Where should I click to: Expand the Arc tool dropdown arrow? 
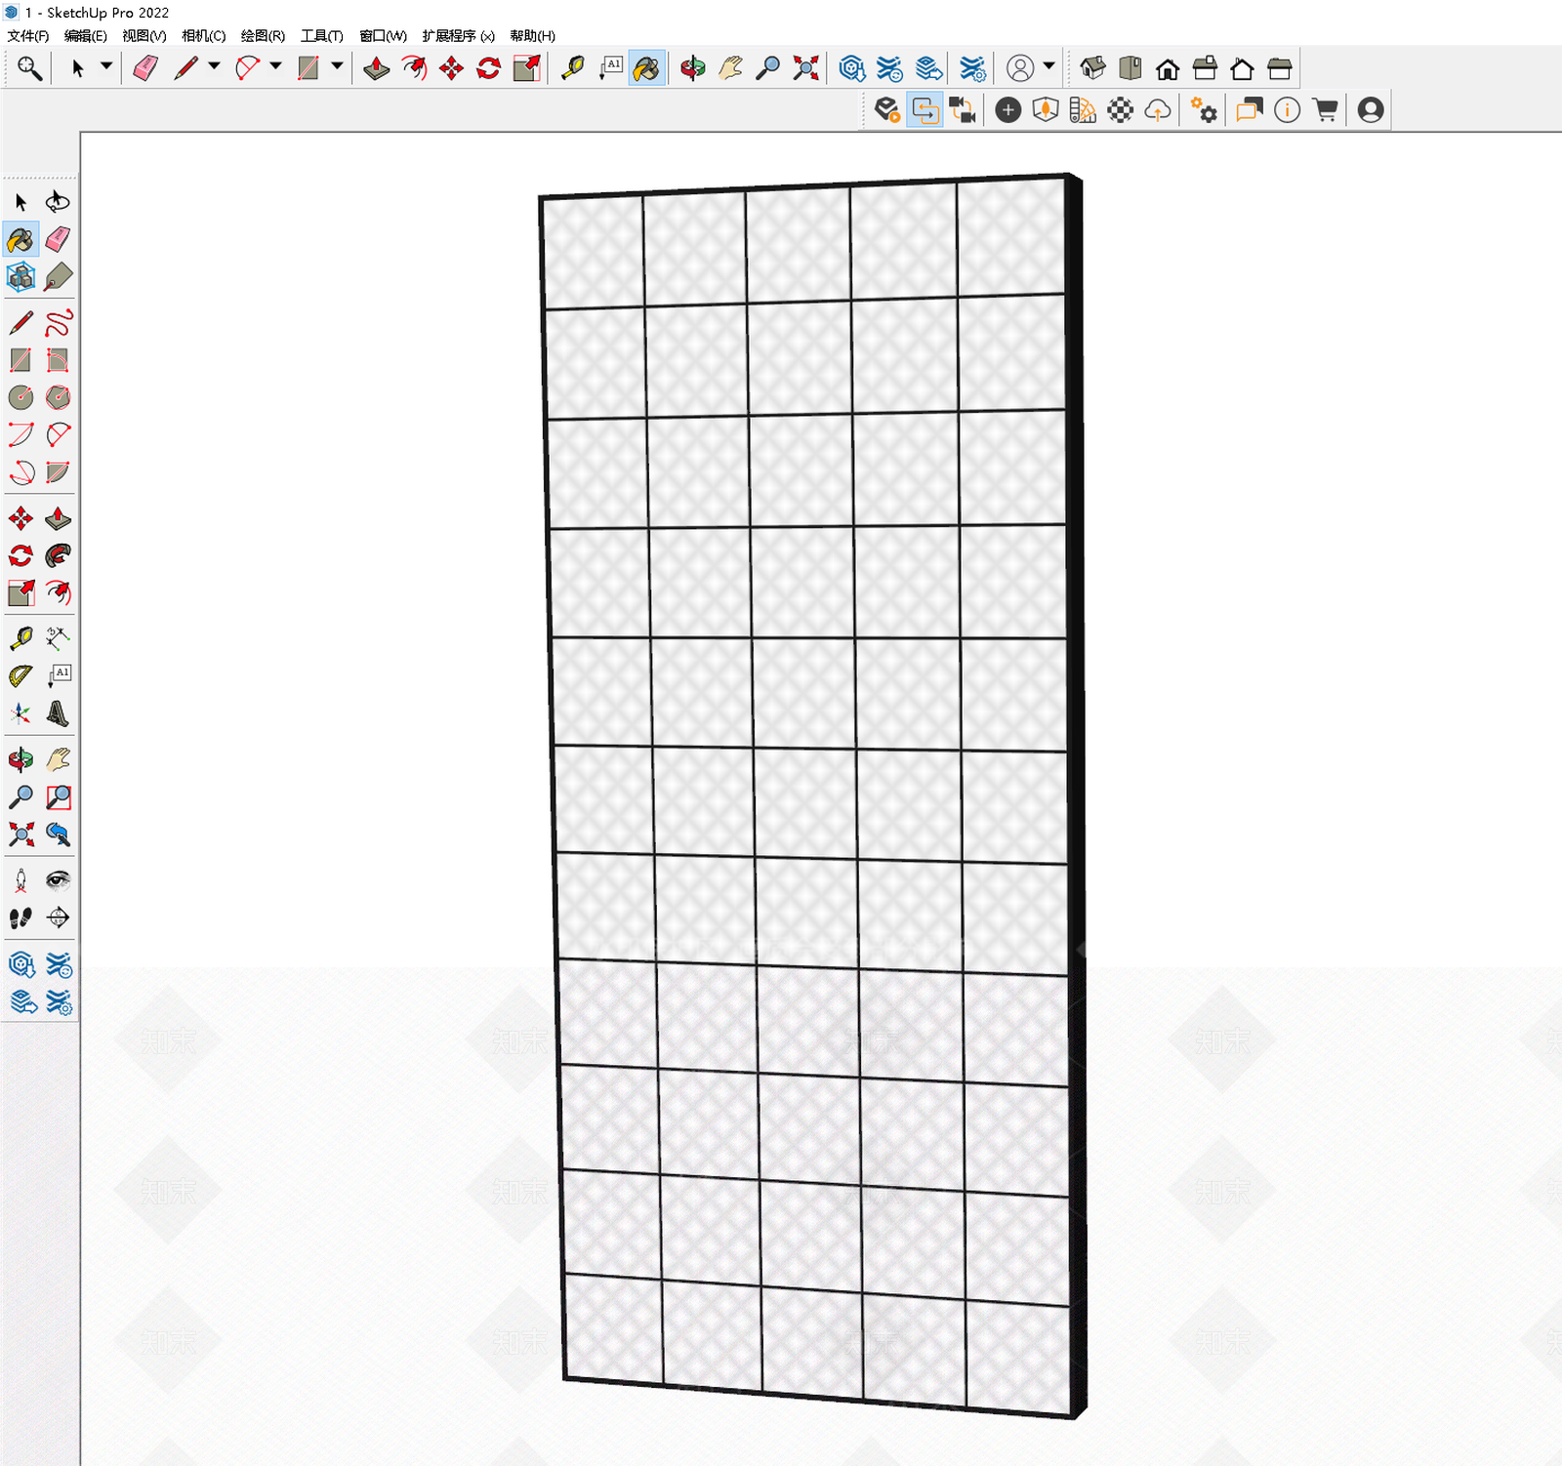coord(275,66)
